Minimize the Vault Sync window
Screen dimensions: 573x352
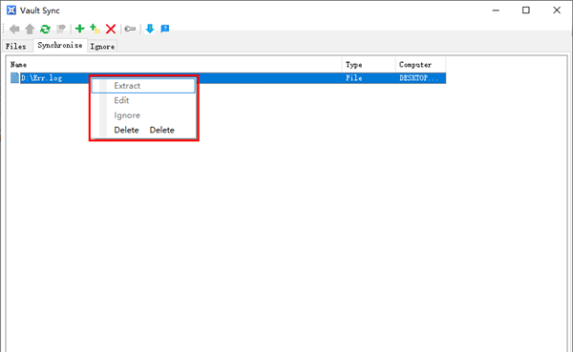pyautogui.click(x=496, y=10)
